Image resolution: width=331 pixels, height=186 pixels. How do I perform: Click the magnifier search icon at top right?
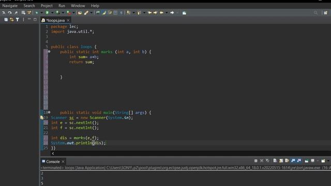click(x=315, y=13)
